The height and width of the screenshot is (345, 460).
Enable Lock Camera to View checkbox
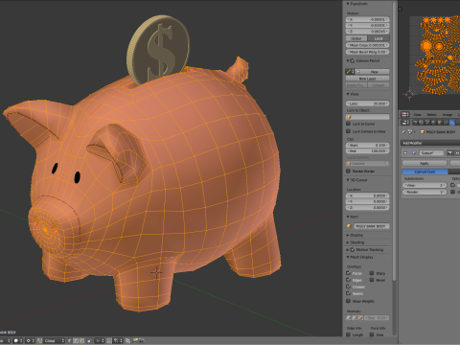click(349, 131)
